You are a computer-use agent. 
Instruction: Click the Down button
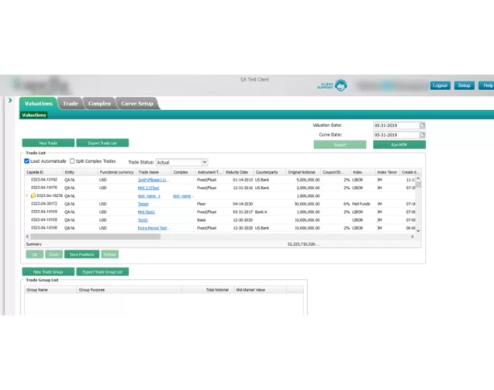pyautogui.click(x=54, y=254)
